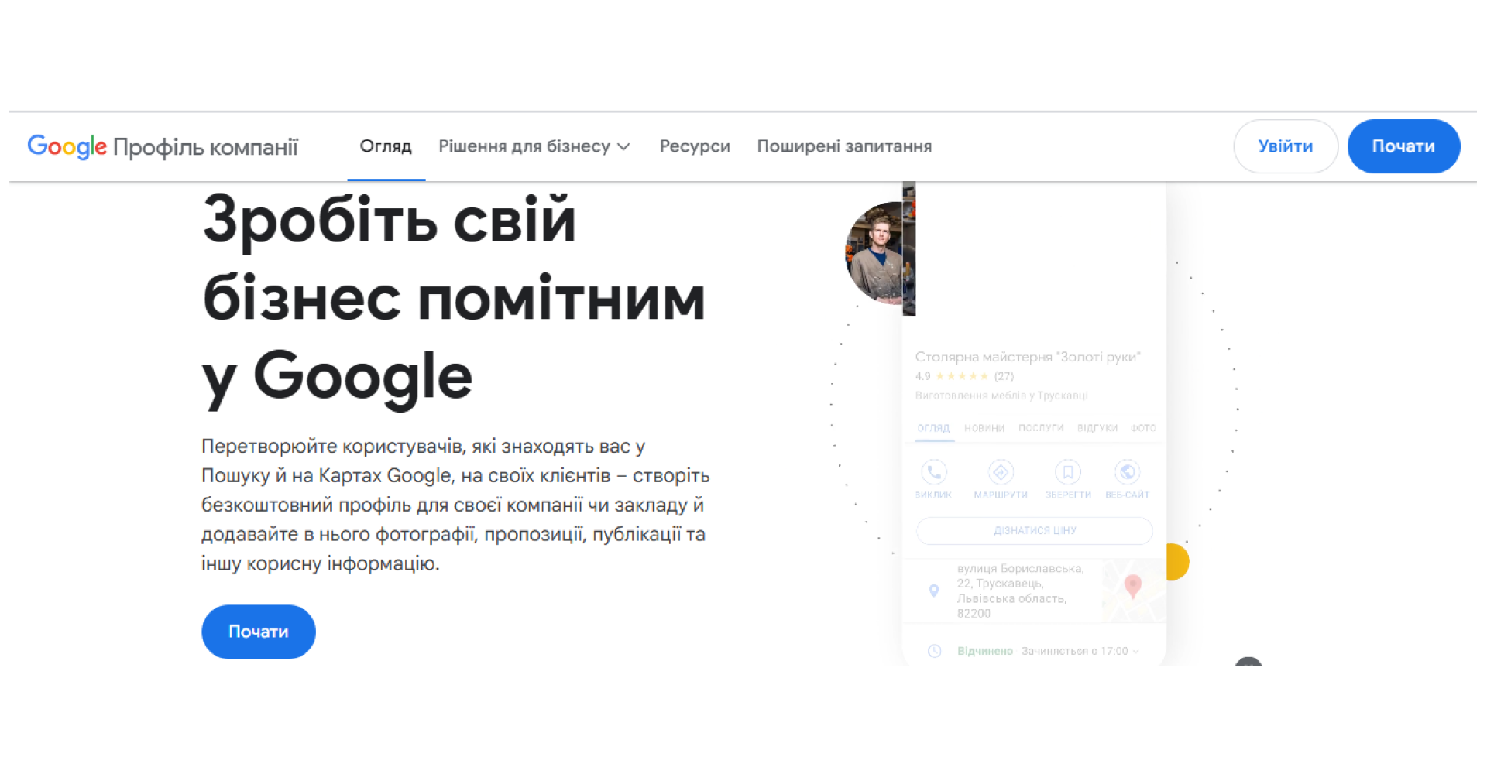Viewport: 1487px width, 774px height.
Task: Select the Відгуки tab in business card
Action: coord(1097,428)
